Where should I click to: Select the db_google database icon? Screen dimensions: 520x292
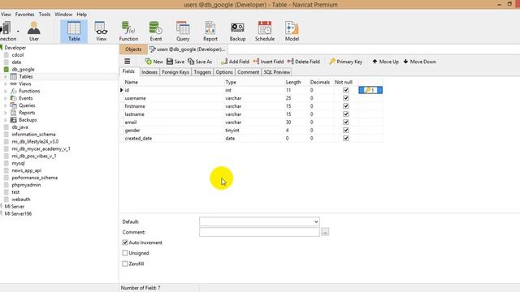6,69
